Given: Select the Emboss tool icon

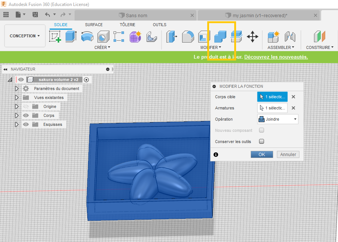Looking at the screenshot, I should 151,36.
